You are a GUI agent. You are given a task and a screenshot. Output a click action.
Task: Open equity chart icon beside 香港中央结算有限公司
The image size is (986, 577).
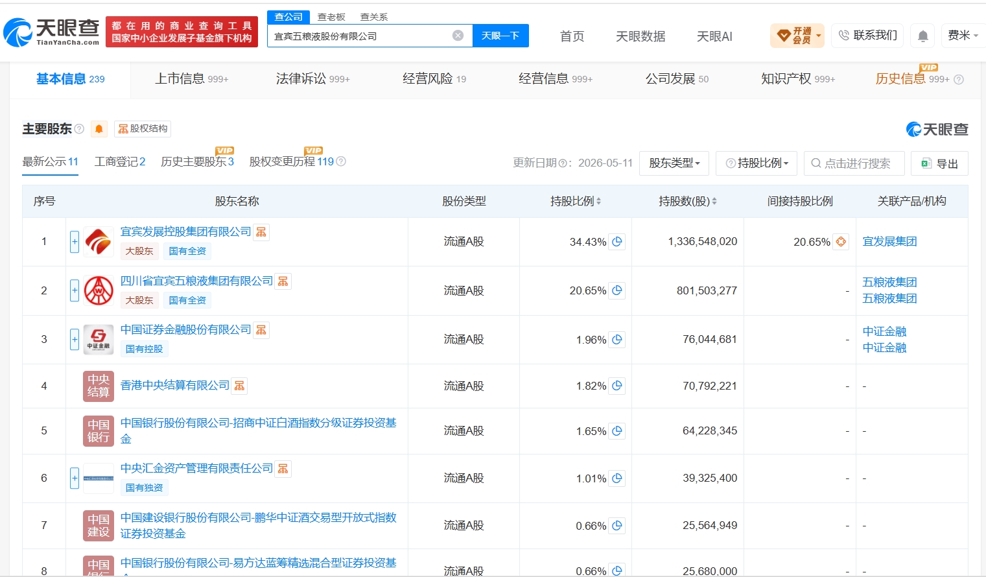click(239, 386)
